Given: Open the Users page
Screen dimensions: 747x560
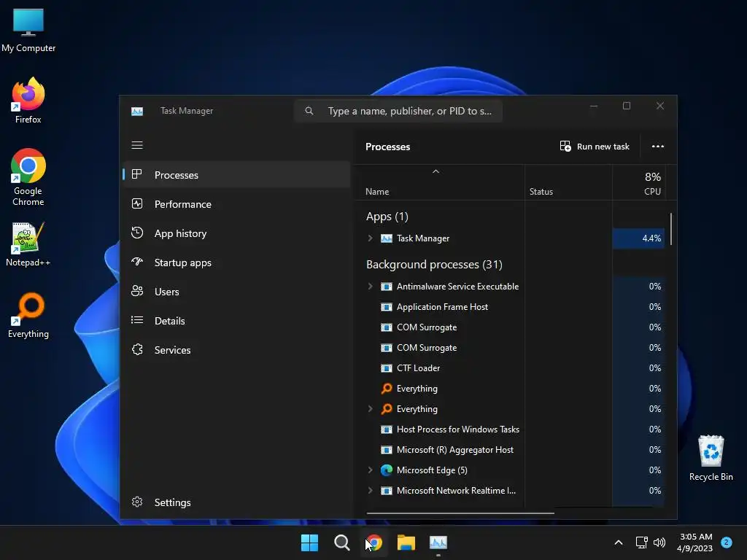Looking at the screenshot, I should [x=237, y=292].
